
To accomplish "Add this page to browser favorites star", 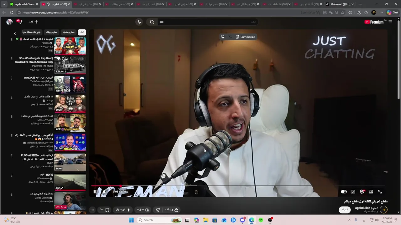I will (342, 12).
